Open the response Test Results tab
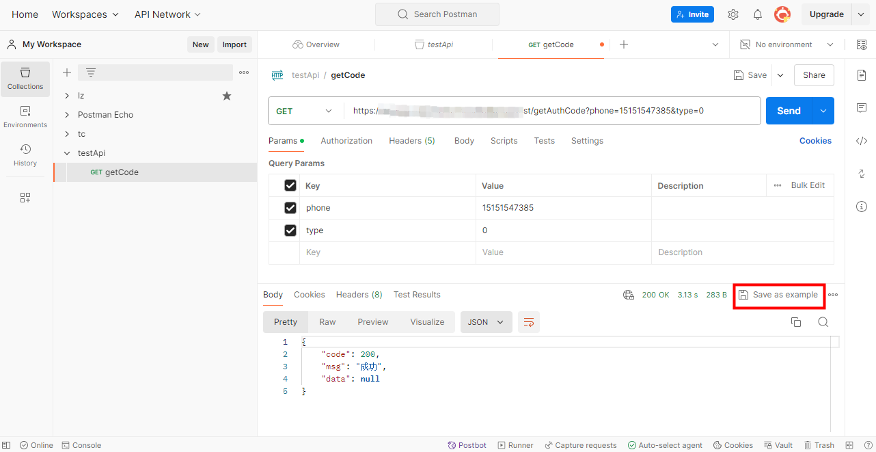 coord(417,295)
